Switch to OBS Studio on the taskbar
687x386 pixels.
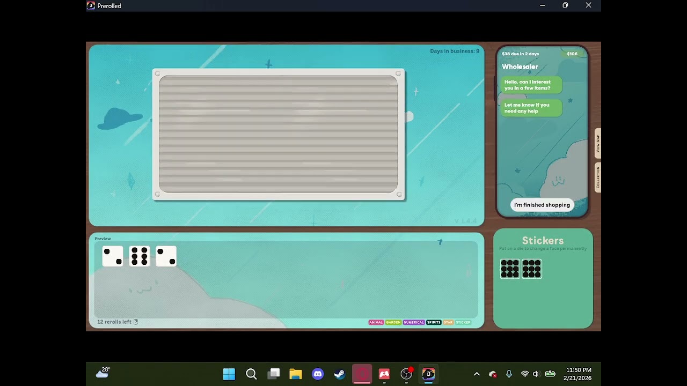click(x=406, y=374)
